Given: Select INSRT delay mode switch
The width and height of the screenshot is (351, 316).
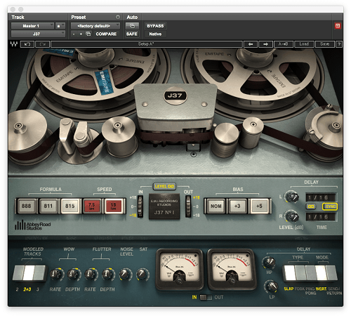Looking at the screenshot, I should click(321, 273).
